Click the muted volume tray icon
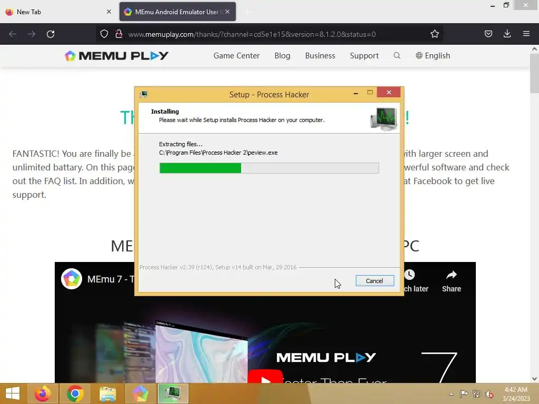The image size is (539, 404). tap(490, 394)
